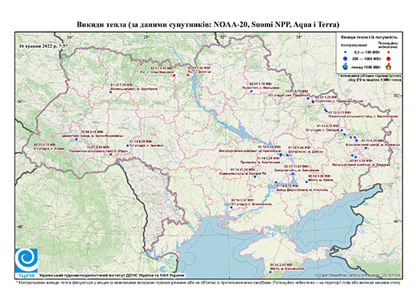Select the blue marker at Івано-Франківськ cement plant
Image resolution: width=416 pixels, height=294 pixels.
pos(76,139)
